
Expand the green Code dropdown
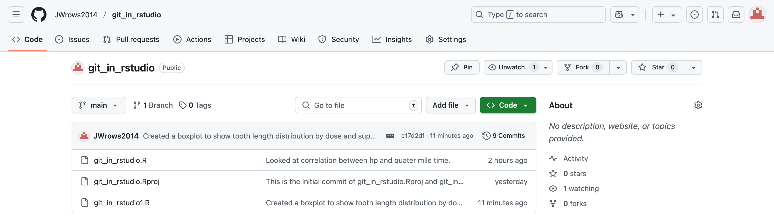tap(508, 105)
